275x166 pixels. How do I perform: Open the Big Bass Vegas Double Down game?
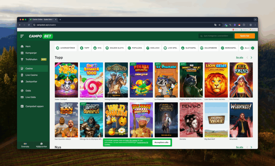tap(141, 120)
